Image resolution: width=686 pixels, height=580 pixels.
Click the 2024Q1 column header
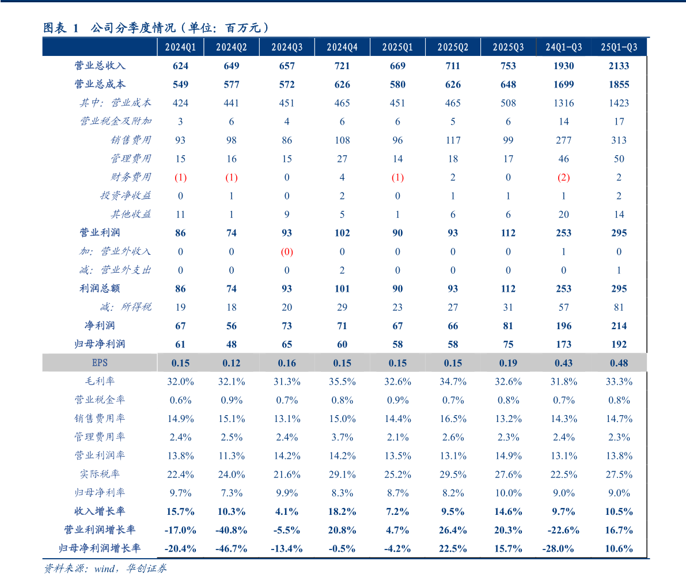coord(180,47)
